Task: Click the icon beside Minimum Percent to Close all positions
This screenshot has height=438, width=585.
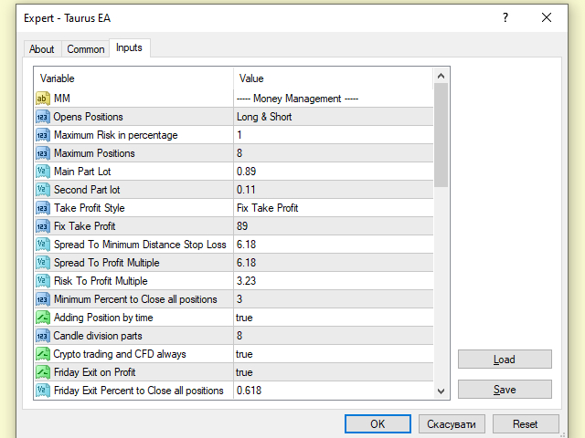Action: coord(43,299)
